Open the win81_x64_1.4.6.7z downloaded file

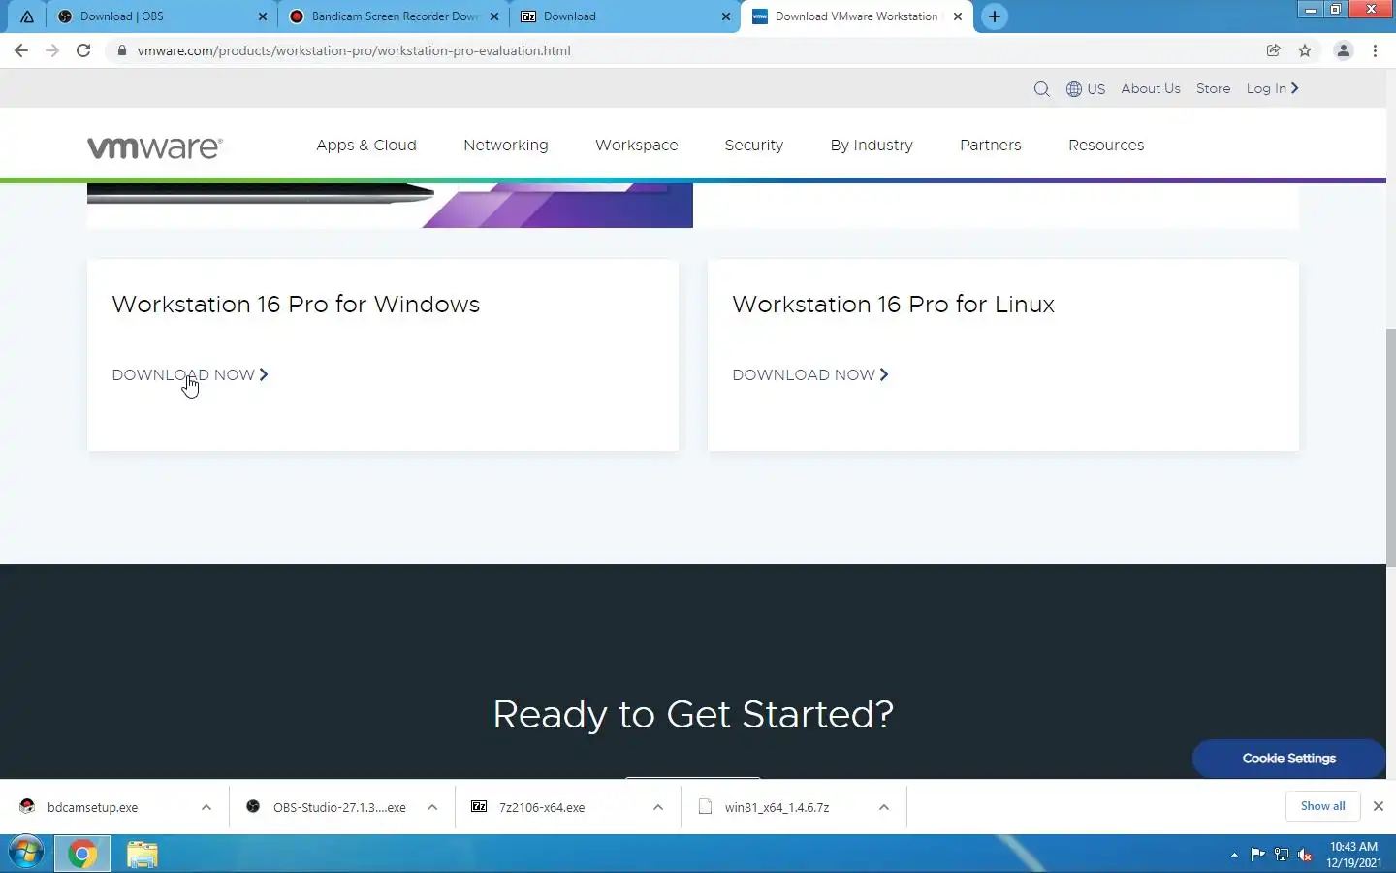778,807
